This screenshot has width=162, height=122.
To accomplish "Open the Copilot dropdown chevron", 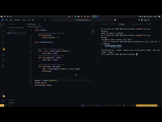I will point(117,20).
